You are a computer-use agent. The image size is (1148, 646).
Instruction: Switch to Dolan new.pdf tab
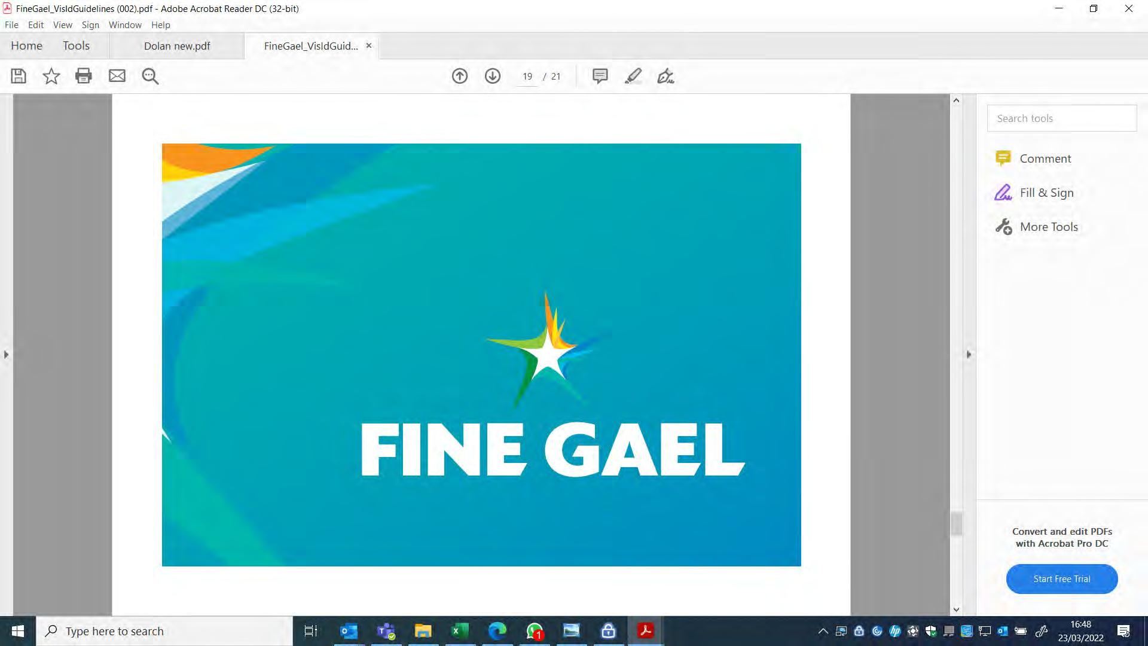click(177, 46)
